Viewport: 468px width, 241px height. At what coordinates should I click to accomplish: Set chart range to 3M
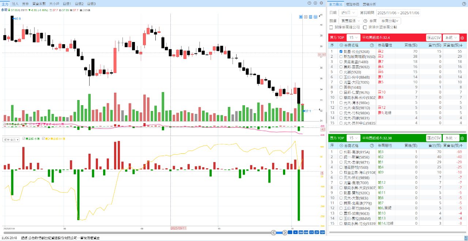click(301, 232)
